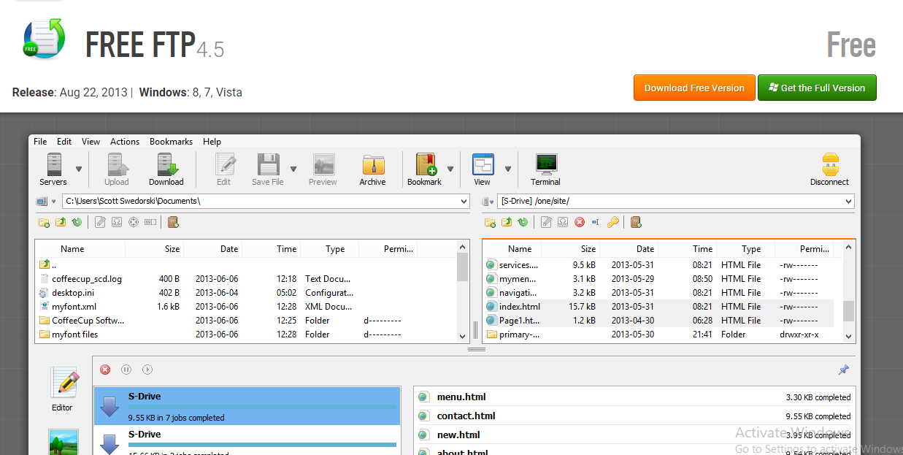Open the local path combo box dropdown

click(x=464, y=202)
